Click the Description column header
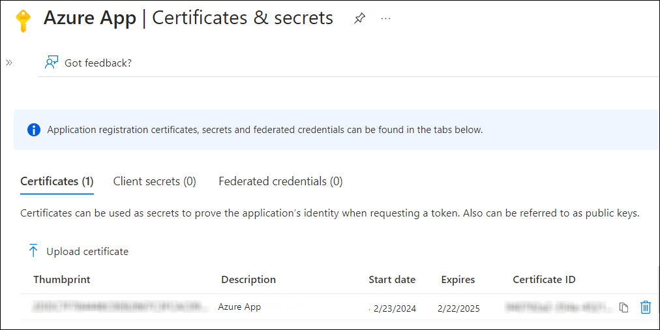The image size is (660, 330). (x=248, y=280)
